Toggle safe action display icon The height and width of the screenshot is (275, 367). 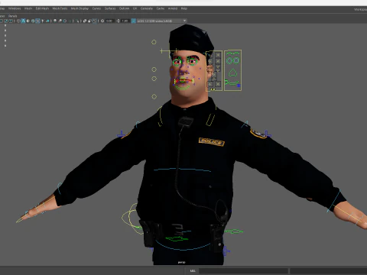(6, 21)
